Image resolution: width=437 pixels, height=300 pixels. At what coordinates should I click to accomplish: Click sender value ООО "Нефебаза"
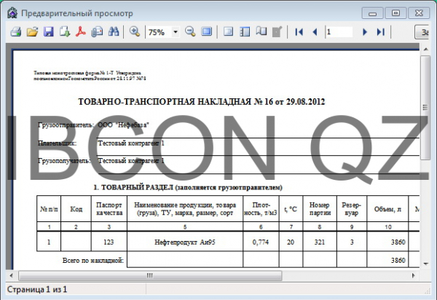123,125
